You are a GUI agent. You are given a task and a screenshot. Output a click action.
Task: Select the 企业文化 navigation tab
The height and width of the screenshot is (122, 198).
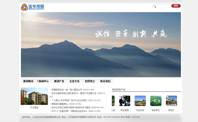75,81
